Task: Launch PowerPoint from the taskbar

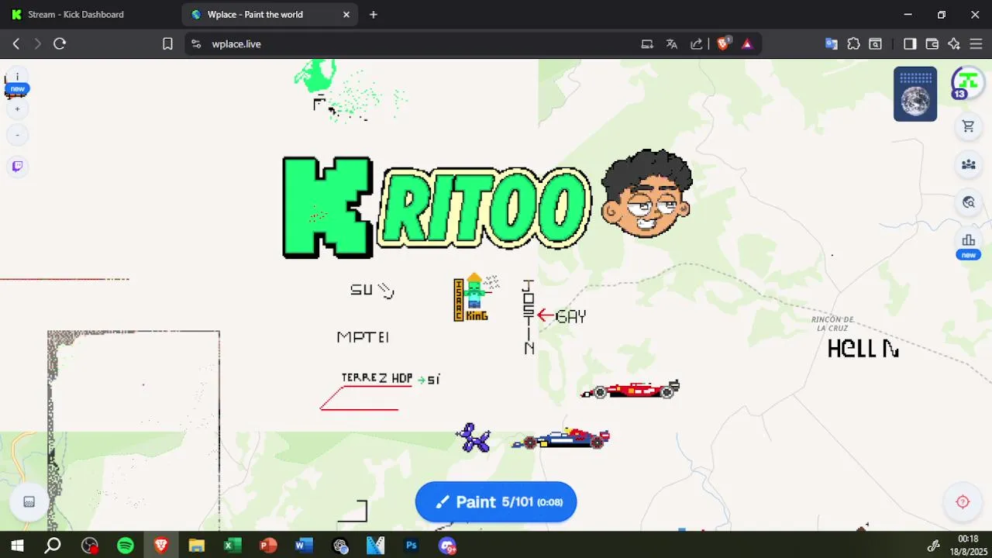Action: (x=268, y=546)
